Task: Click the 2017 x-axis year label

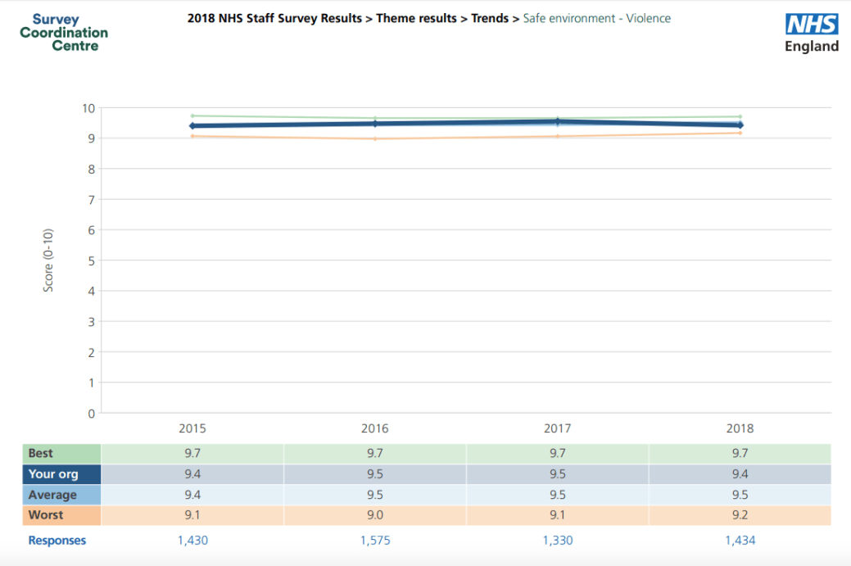Action: point(558,428)
